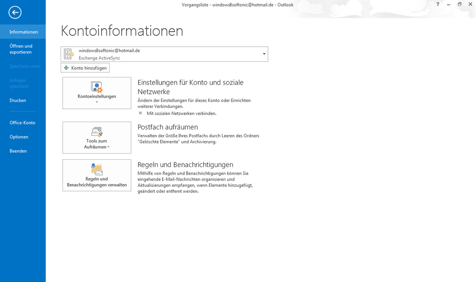This screenshot has width=476, height=282.
Task: Expand the Tools zum Aufräumen dropdown arrow
Action: click(108, 147)
